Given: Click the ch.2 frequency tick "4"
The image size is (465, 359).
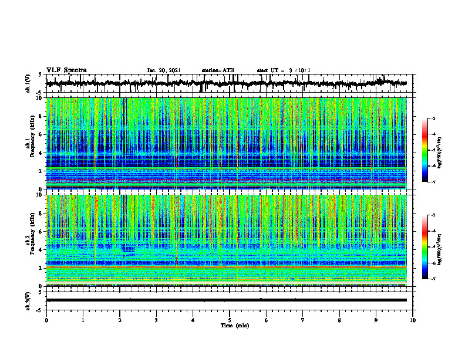Looking at the screenshot, I should point(41,250).
